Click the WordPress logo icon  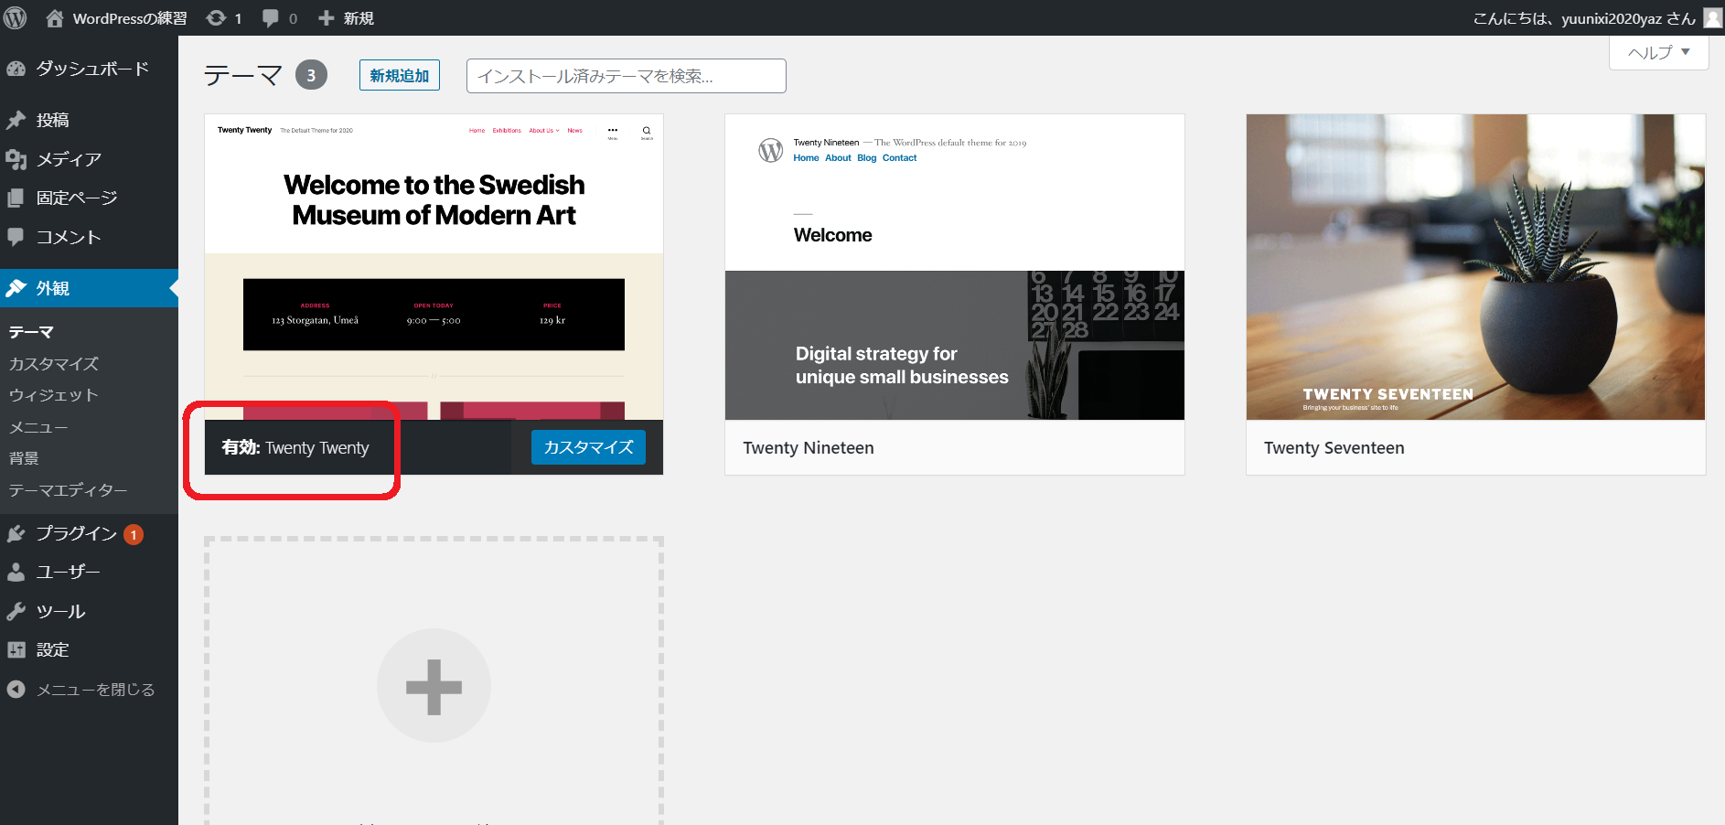[x=16, y=18]
